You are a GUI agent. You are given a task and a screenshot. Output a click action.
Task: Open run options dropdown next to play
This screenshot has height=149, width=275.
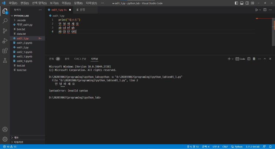[260, 10]
